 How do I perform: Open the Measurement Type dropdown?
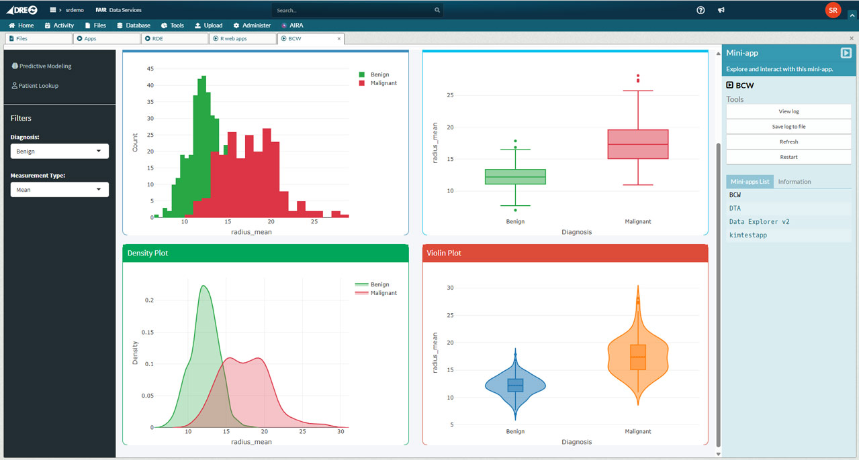point(60,190)
